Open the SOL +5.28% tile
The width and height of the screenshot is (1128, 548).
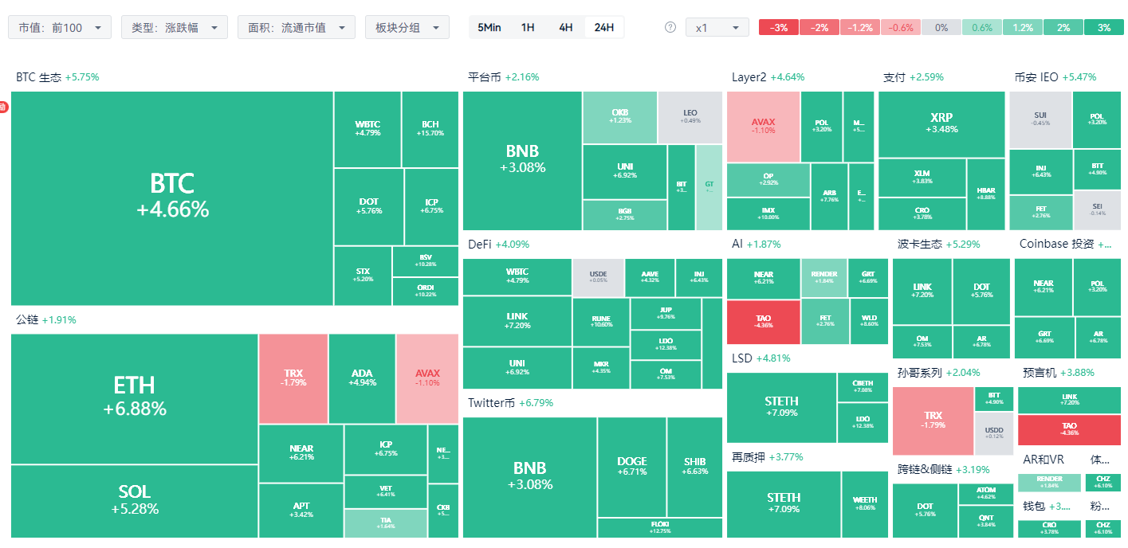[x=134, y=502]
